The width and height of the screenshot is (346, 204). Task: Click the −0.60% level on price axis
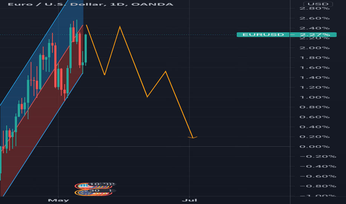(318, 176)
